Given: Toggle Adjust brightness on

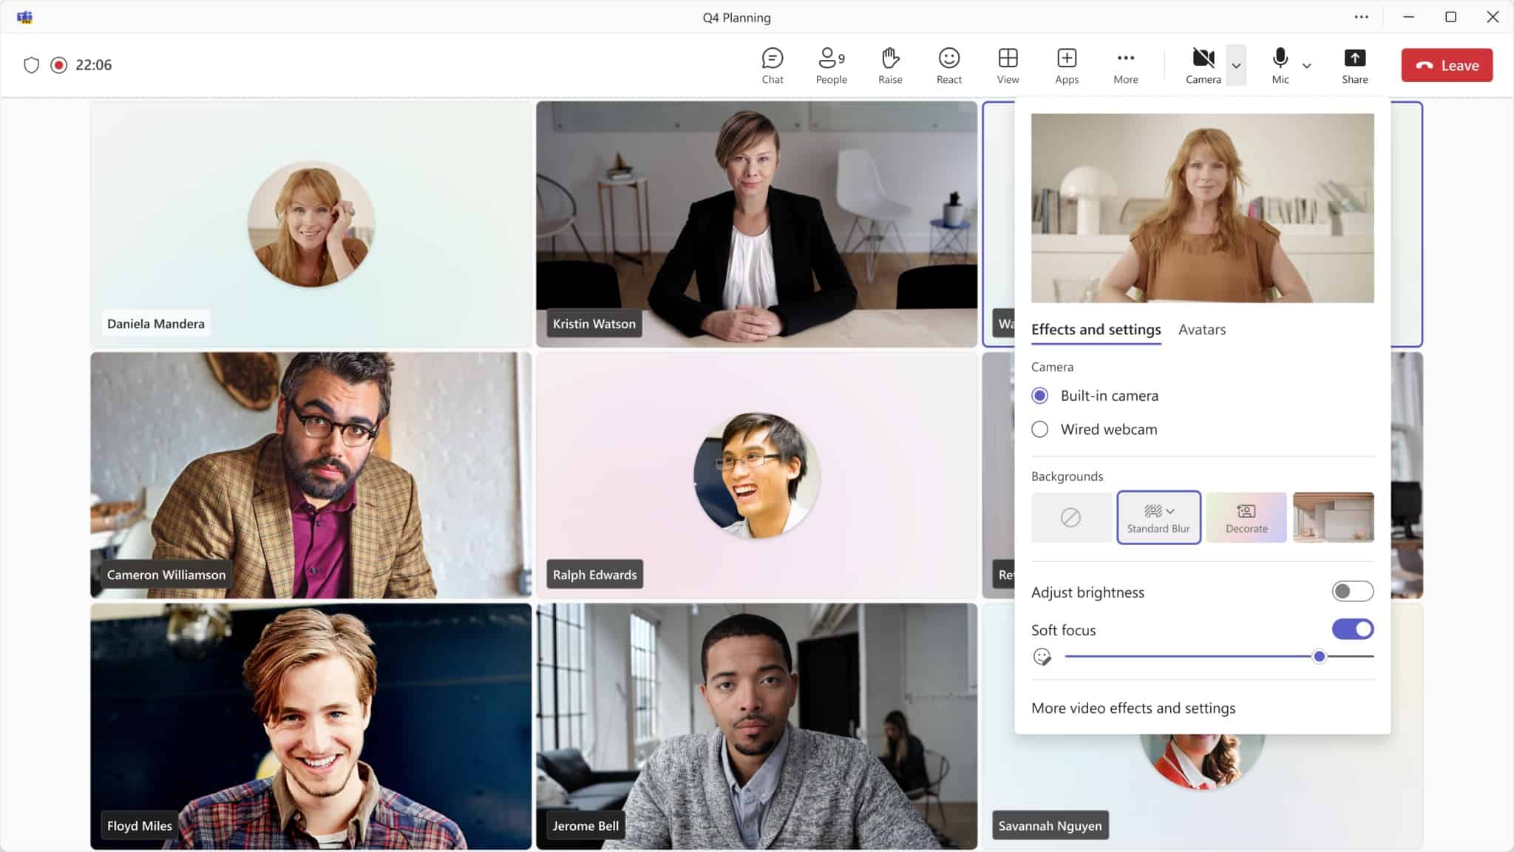Looking at the screenshot, I should [1352, 591].
